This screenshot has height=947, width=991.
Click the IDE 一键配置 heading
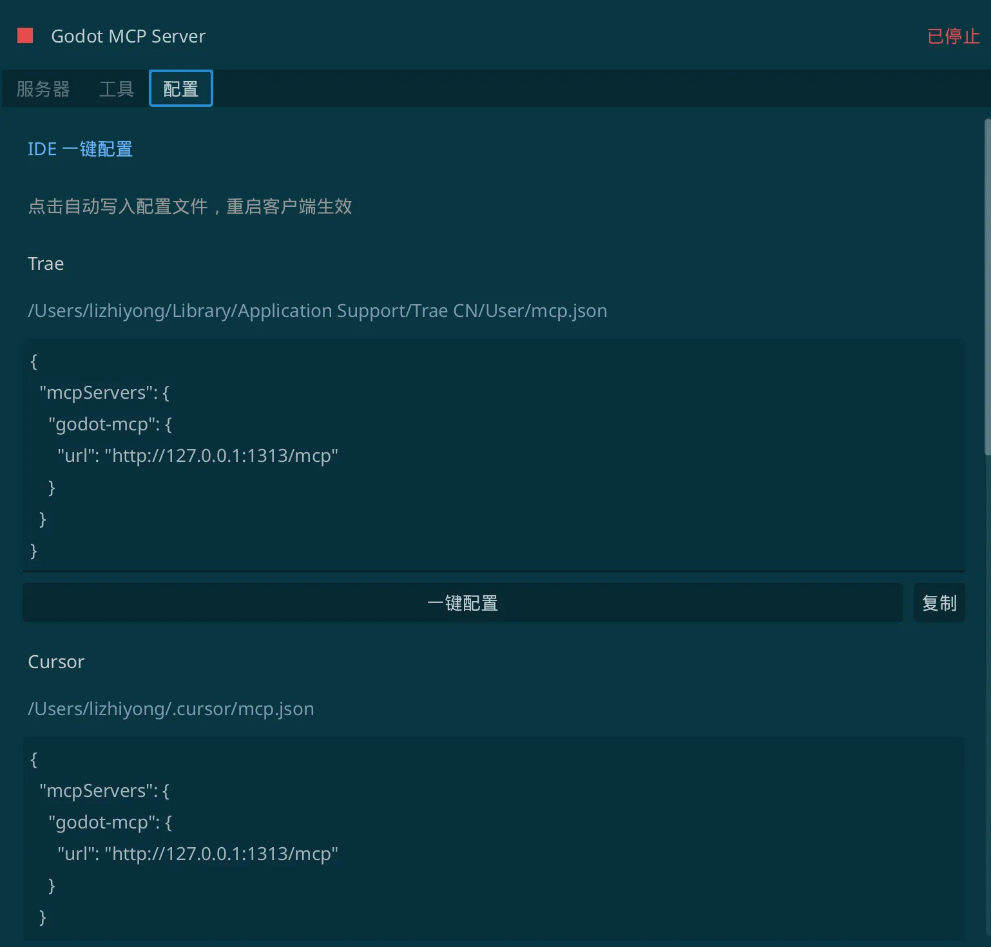click(x=80, y=149)
